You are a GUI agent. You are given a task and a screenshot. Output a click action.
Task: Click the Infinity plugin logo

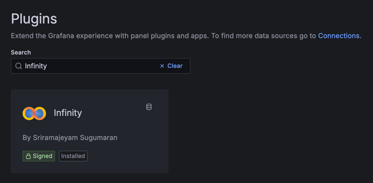[x=34, y=113]
